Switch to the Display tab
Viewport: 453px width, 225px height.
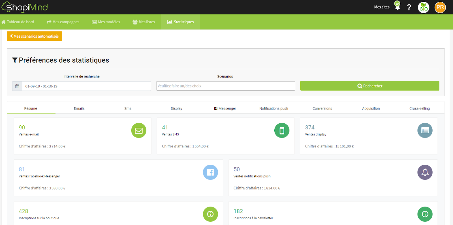click(176, 108)
